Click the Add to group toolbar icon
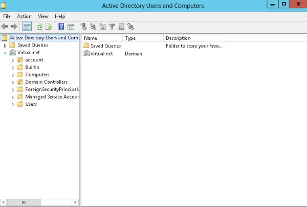The height and width of the screenshot is (207, 307). (x=130, y=27)
